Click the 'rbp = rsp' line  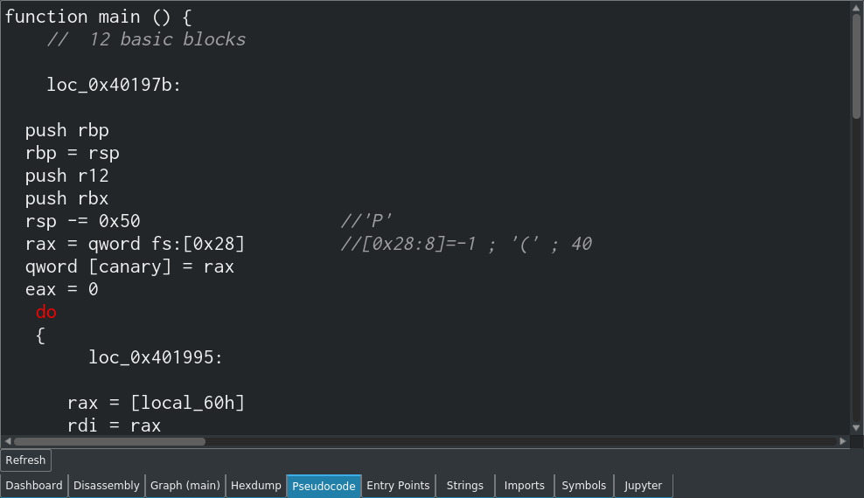point(73,153)
